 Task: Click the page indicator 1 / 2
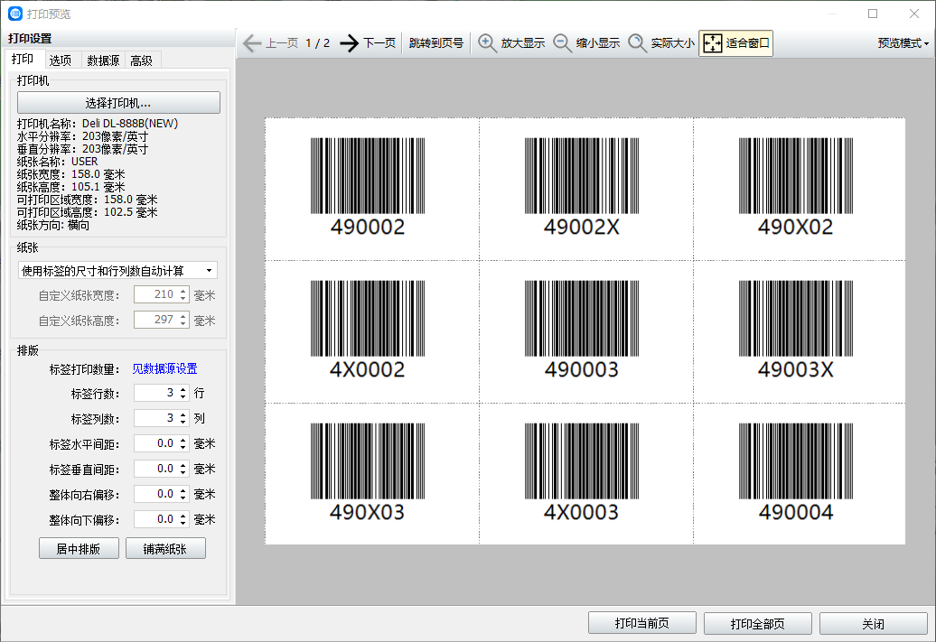point(318,43)
